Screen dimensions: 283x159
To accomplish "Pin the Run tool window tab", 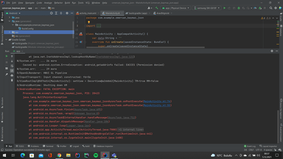I will (x=7, y=74).
